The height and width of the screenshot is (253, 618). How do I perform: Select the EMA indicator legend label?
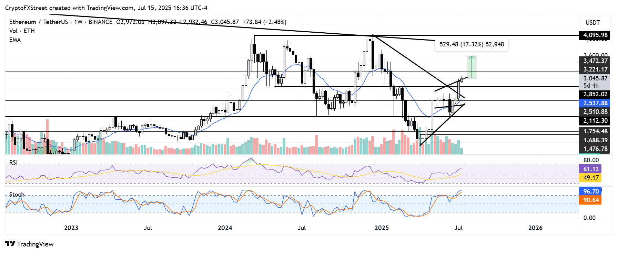coord(15,40)
